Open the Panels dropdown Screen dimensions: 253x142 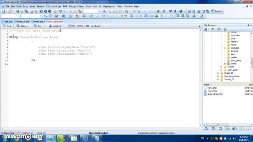(x=217, y=11)
